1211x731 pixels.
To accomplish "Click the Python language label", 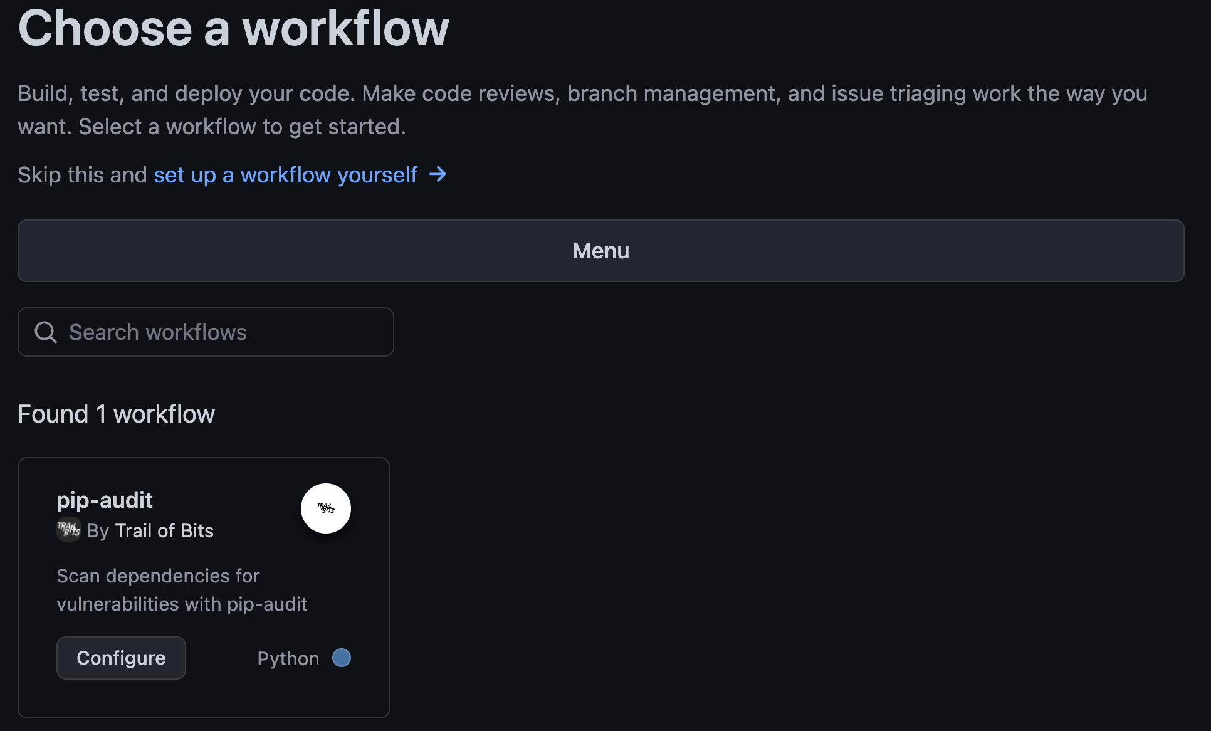I will (x=288, y=658).
